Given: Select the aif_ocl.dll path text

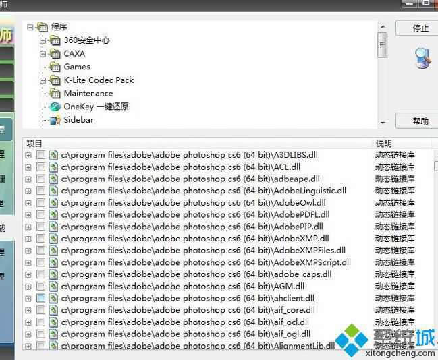Looking at the screenshot, I should 185,322.
